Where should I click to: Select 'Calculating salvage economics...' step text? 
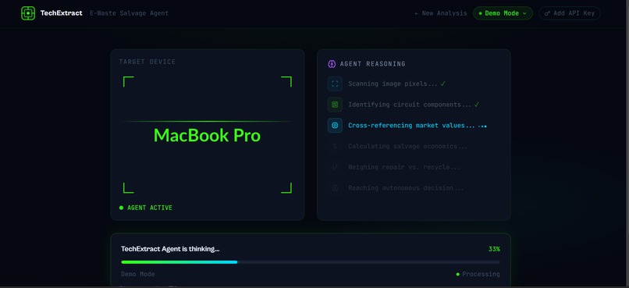tap(407, 147)
